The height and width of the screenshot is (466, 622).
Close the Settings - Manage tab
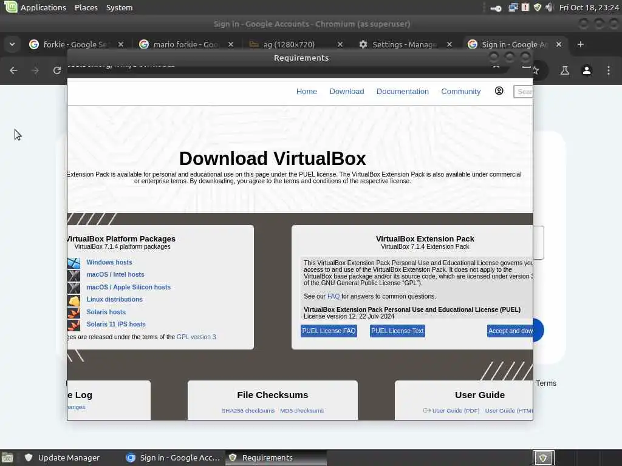coord(449,44)
